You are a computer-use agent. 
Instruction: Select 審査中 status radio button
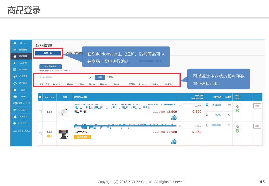pos(65,84)
